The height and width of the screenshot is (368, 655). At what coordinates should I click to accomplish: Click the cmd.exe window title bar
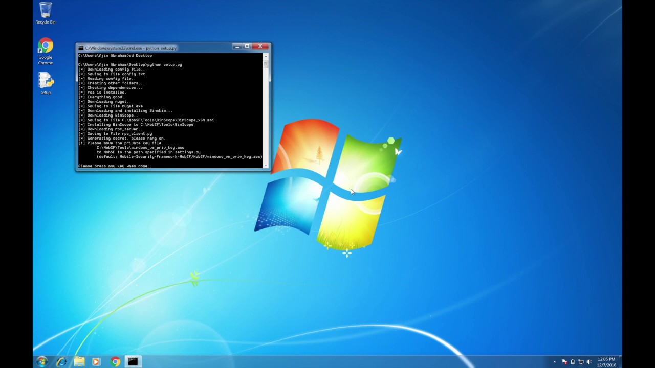point(154,48)
